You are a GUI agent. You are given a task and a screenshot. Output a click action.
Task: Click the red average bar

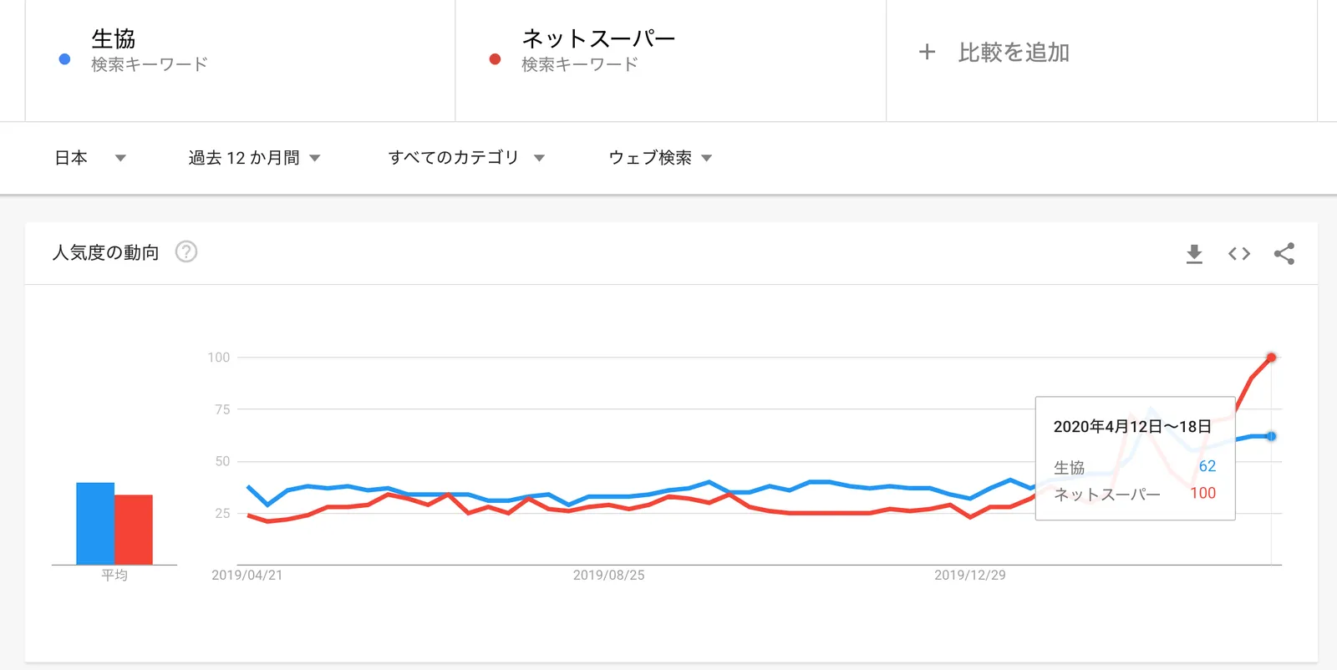(x=134, y=530)
